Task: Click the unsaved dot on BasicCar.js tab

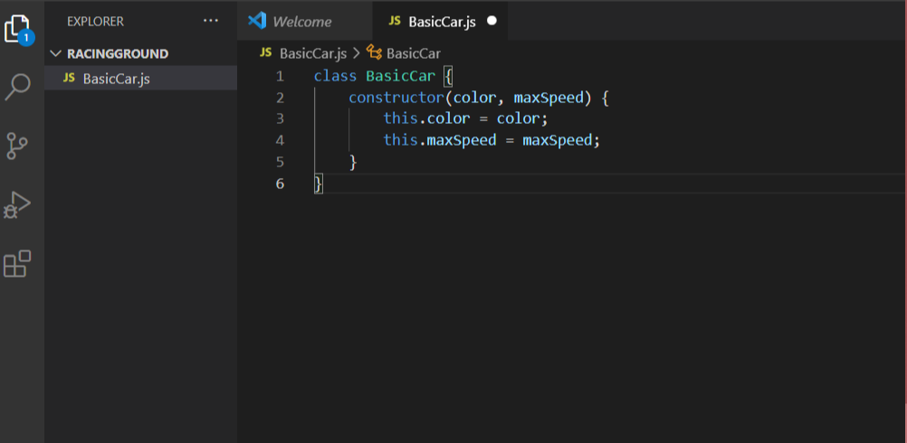Action: pos(492,21)
